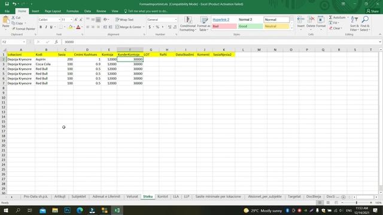Open Find & Select magnifier menu
Screen dimensions: 383x215
coord(364,24)
